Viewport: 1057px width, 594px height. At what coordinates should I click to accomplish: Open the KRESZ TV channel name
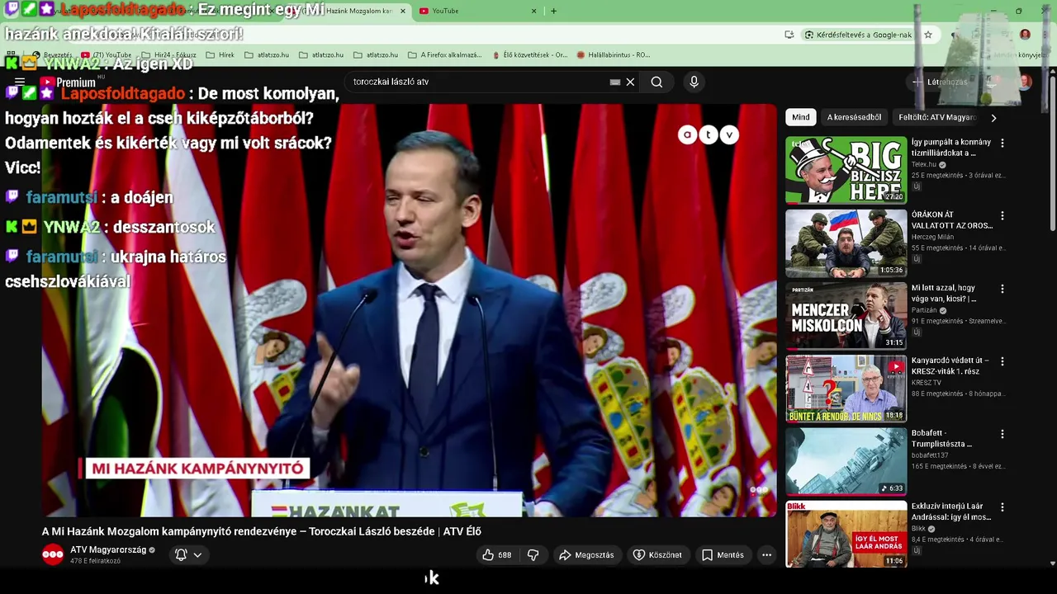pyautogui.click(x=927, y=383)
